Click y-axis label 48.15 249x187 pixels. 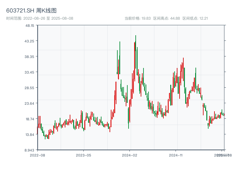[30, 26]
